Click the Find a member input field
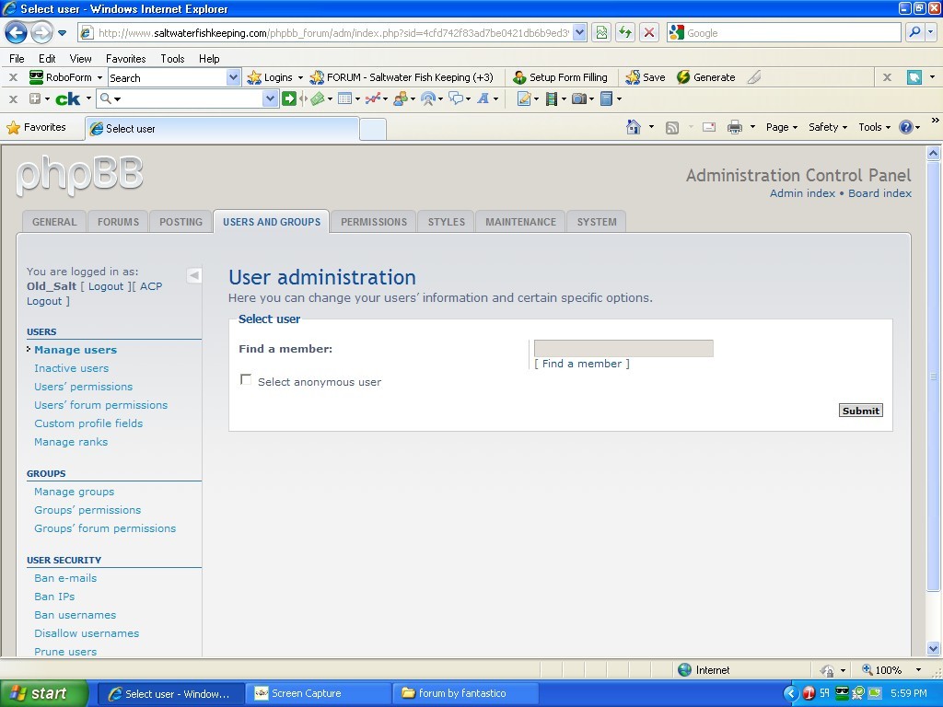The width and height of the screenshot is (943, 707). (x=623, y=348)
